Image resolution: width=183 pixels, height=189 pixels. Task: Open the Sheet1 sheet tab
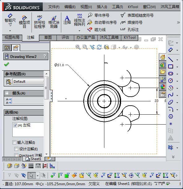[33, 159]
